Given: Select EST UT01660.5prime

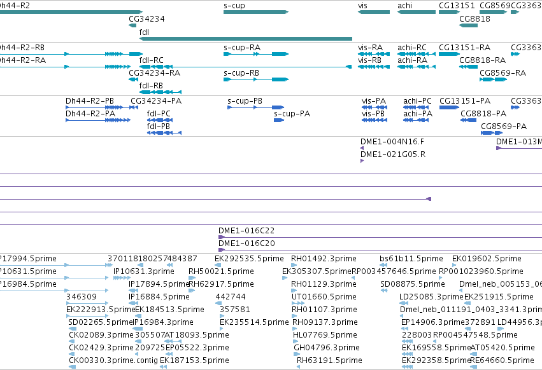Looking at the screenshot, I should click(298, 303).
